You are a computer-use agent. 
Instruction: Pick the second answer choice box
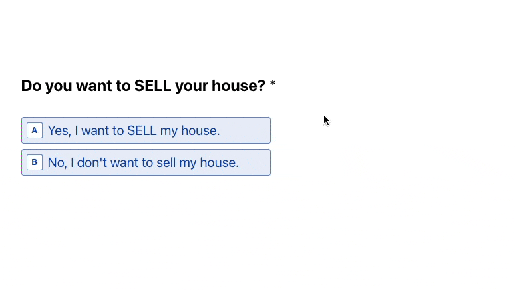tap(146, 162)
